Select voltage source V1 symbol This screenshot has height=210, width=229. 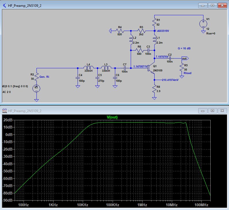[x=203, y=24]
